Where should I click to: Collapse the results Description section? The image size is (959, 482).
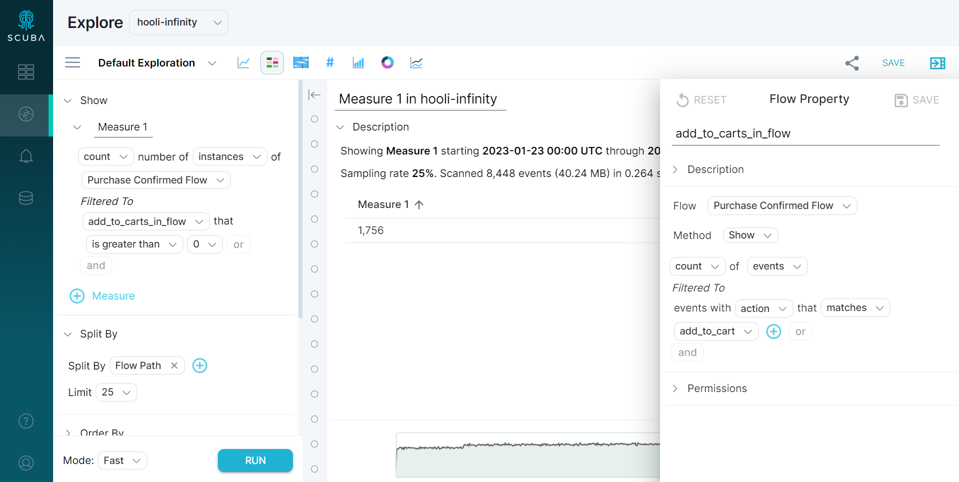pos(340,127)
